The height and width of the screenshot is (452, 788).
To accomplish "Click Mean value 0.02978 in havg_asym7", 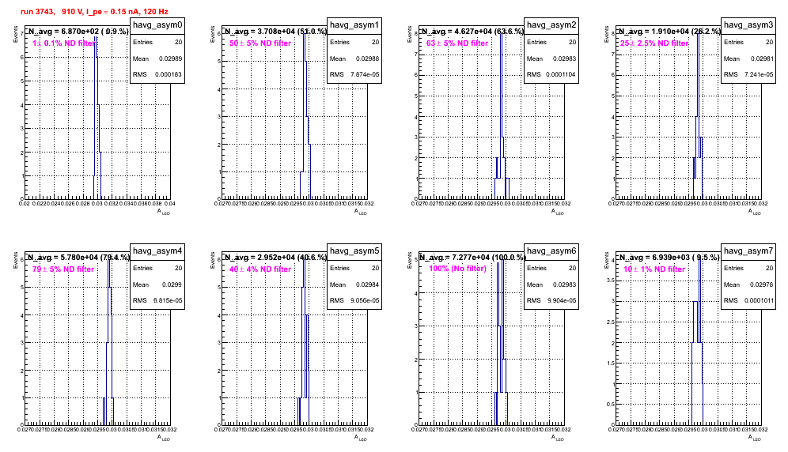I will click(x=761, y=284).
